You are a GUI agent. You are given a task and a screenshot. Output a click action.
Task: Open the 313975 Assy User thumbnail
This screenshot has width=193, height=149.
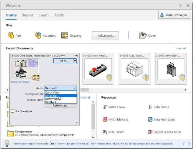point(171,69)
